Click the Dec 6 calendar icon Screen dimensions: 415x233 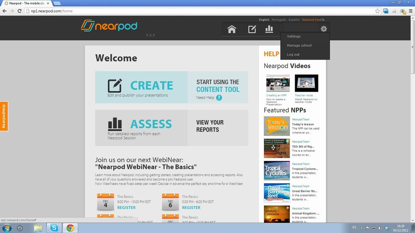[x=170, y=202]
